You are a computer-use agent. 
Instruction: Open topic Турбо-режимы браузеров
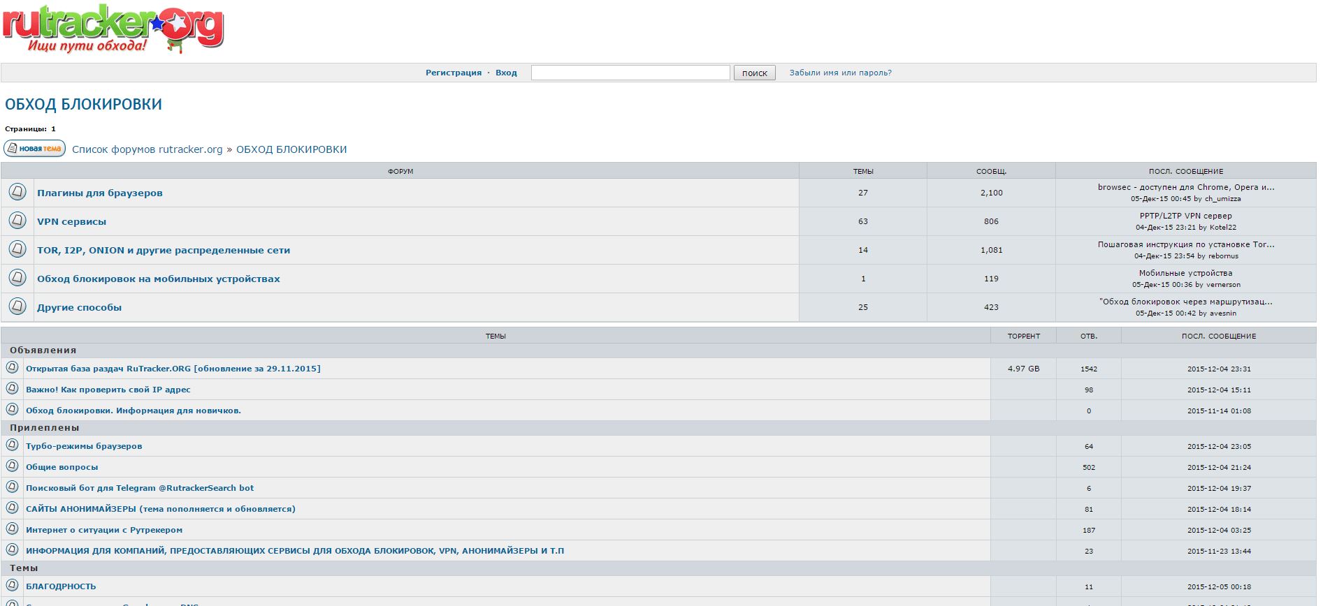pyautogui.click(x=84, y=446)
